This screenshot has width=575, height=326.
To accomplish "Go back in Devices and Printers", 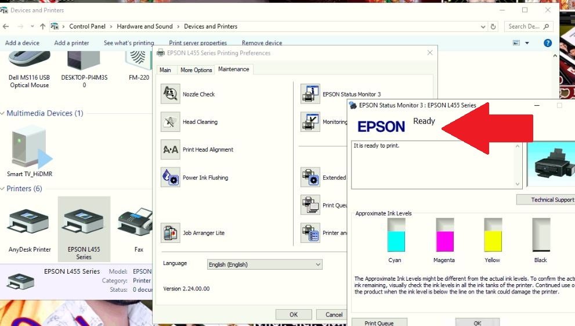I will [x=6, y=26].
